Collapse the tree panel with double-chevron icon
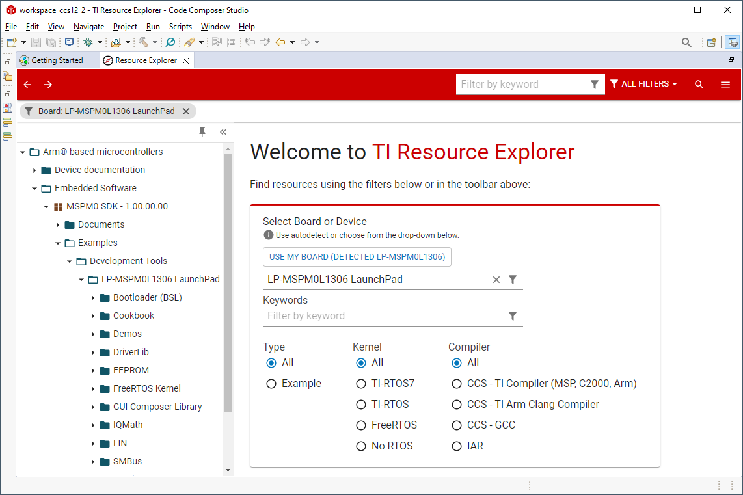 (223, 132)
